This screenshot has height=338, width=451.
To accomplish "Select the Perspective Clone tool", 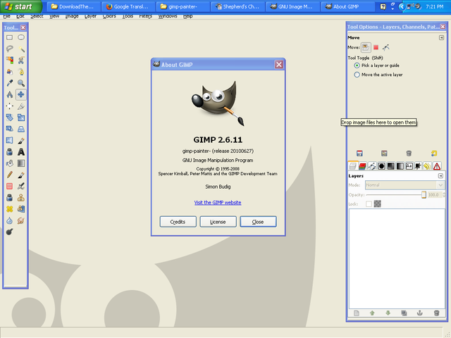I will 21,209.
